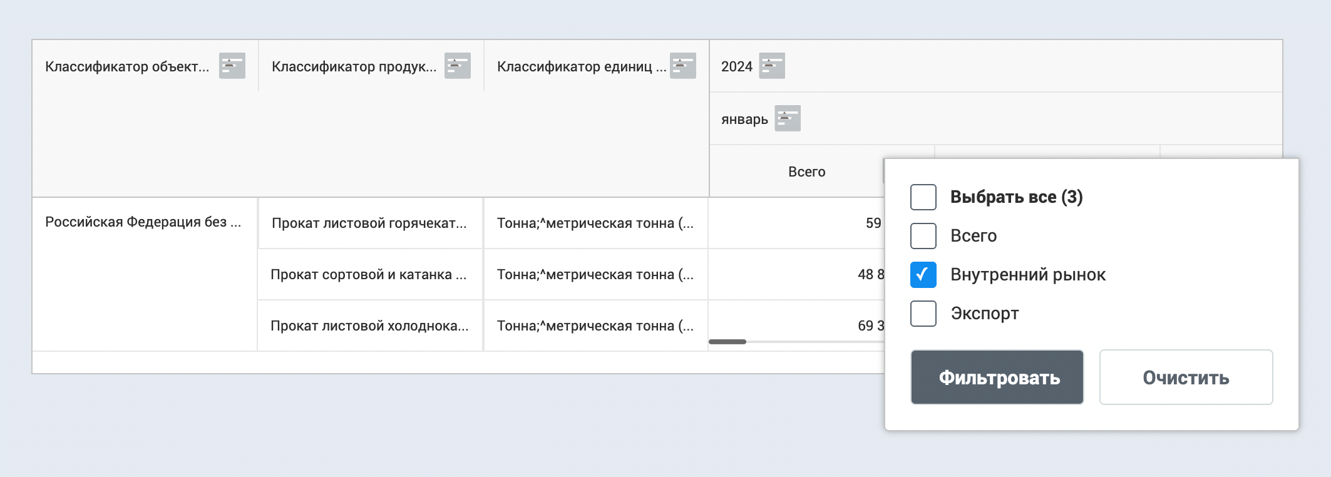
Task: Check the Экспорт option
Action: pos(923,314)
